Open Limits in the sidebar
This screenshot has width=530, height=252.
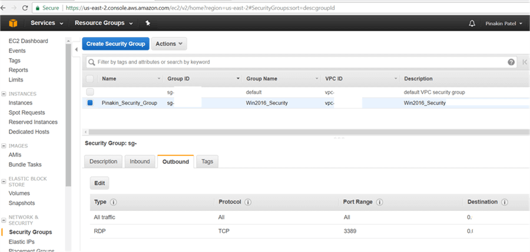click(x=16, y=79)
